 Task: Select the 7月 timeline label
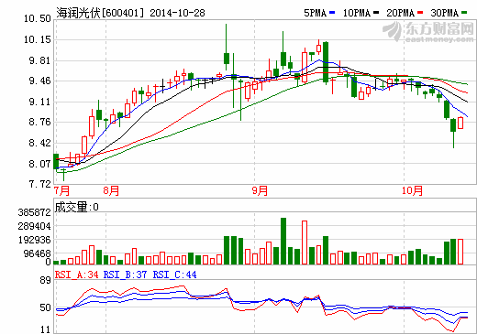tap(61, 190)
